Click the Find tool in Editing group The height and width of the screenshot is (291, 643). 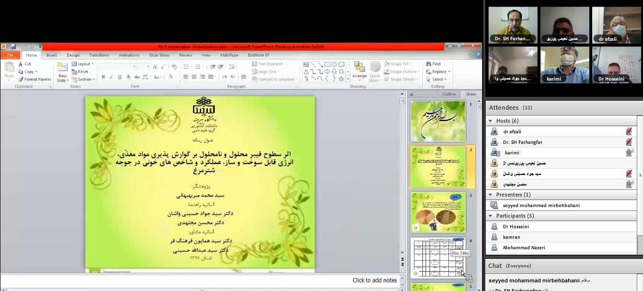433,64
